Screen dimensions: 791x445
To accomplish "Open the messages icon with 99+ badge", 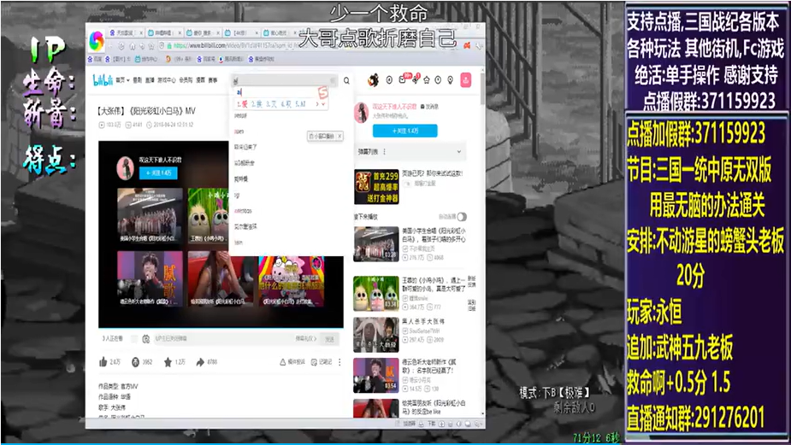I will 403,79.
